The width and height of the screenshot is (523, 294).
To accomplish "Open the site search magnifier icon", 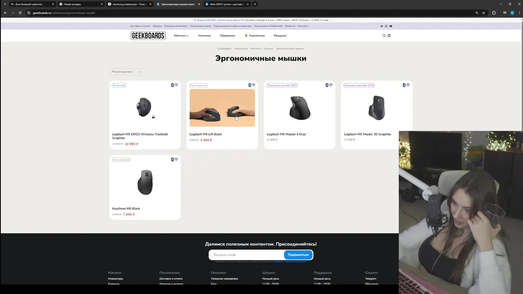I will (x=384, y=36).
